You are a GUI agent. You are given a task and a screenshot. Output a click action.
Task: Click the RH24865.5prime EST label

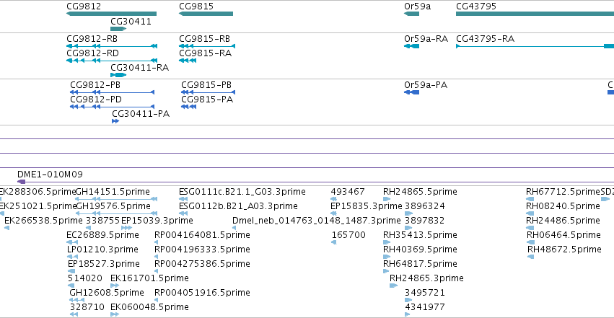click(420, 192)
